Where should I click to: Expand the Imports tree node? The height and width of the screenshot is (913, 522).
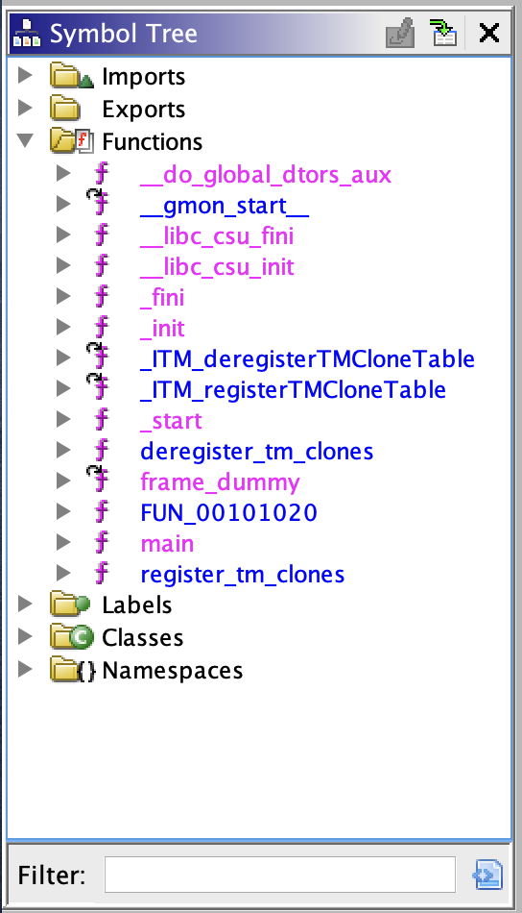point(25,75)
